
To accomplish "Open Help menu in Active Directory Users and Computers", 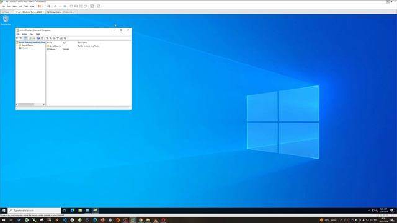I will point(38,34).
